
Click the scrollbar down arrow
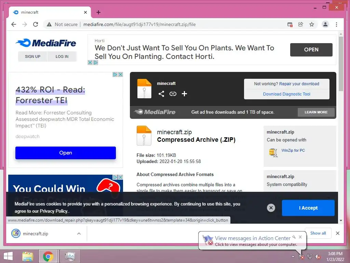[x=341, y=220]
